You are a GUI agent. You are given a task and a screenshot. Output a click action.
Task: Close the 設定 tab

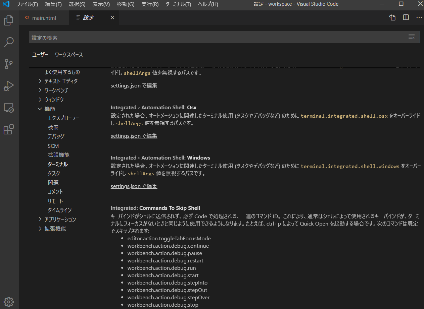(112, 17)
